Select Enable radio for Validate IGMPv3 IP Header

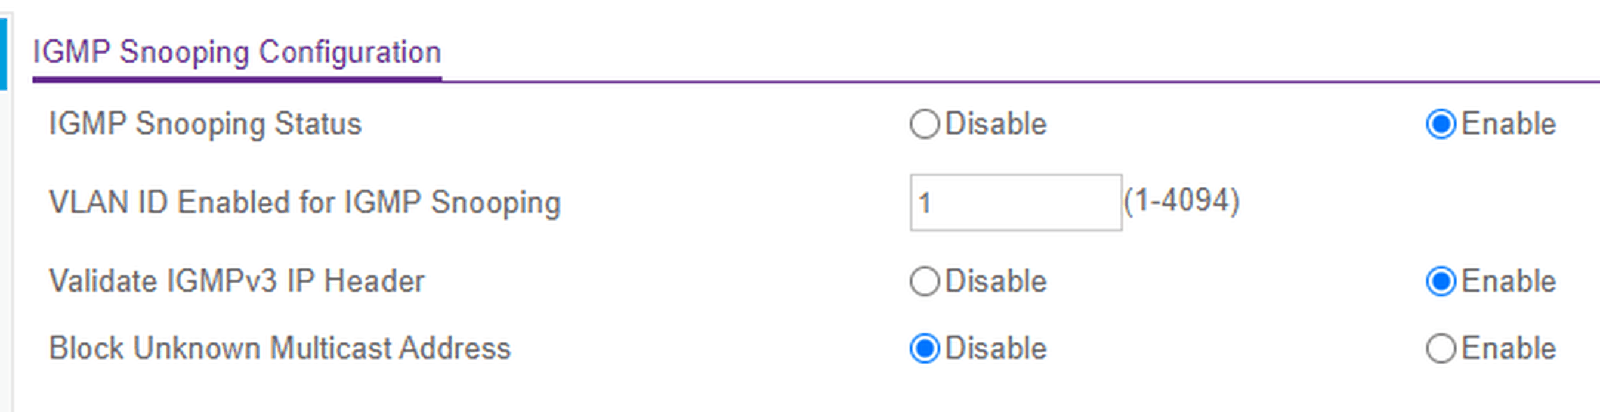(x=1440, y=281)
